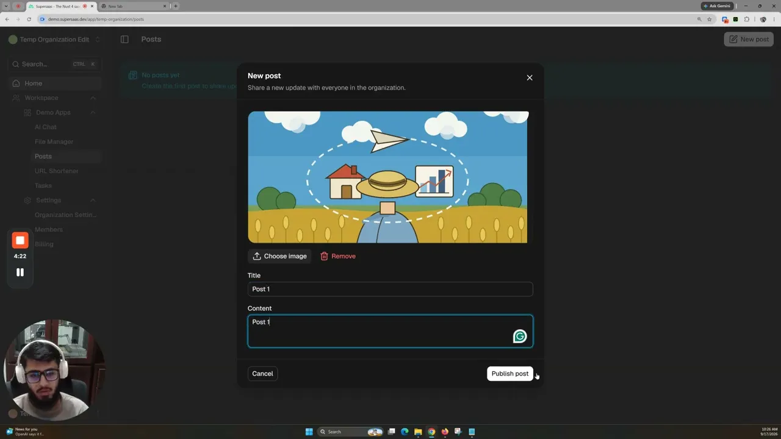The height and width of the screenshot is (439, 781).
Task: Click the Home icon in sidebar
Action: click(x=16, y=83)
